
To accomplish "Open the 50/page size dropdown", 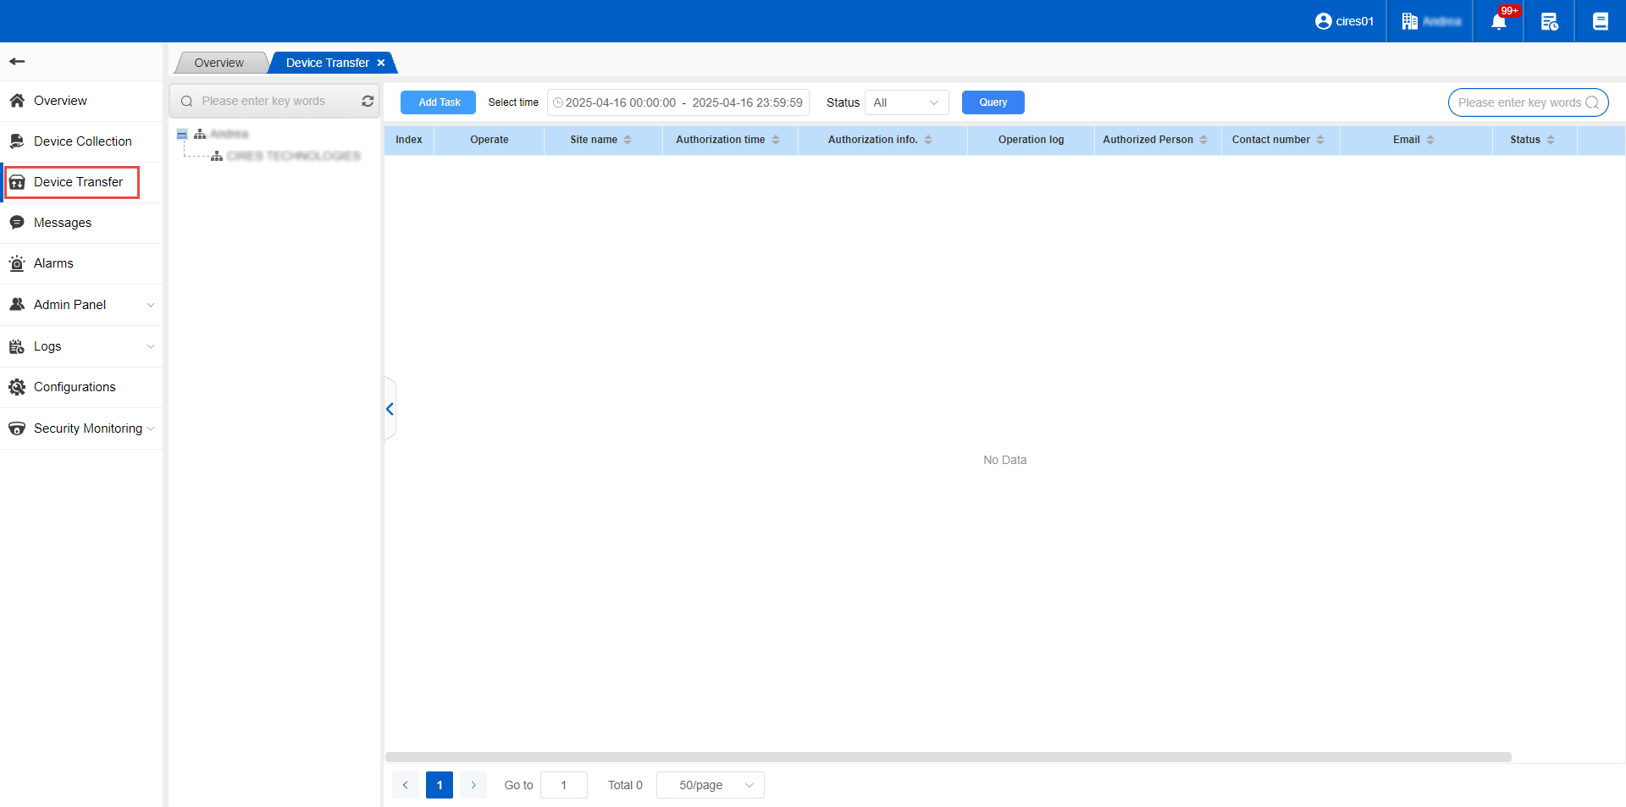I will coord(711,785).
